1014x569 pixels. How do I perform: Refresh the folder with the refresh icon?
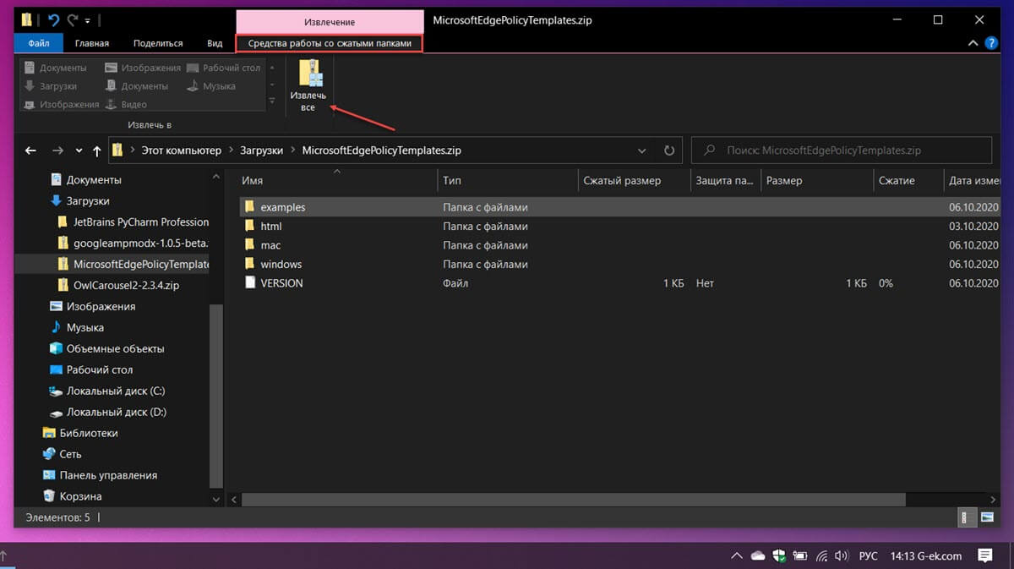(x=669, y=150)
